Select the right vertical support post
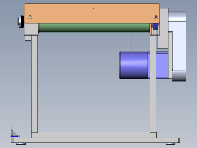197x148 pixels. pyautogui.click(x=153, y=84)
